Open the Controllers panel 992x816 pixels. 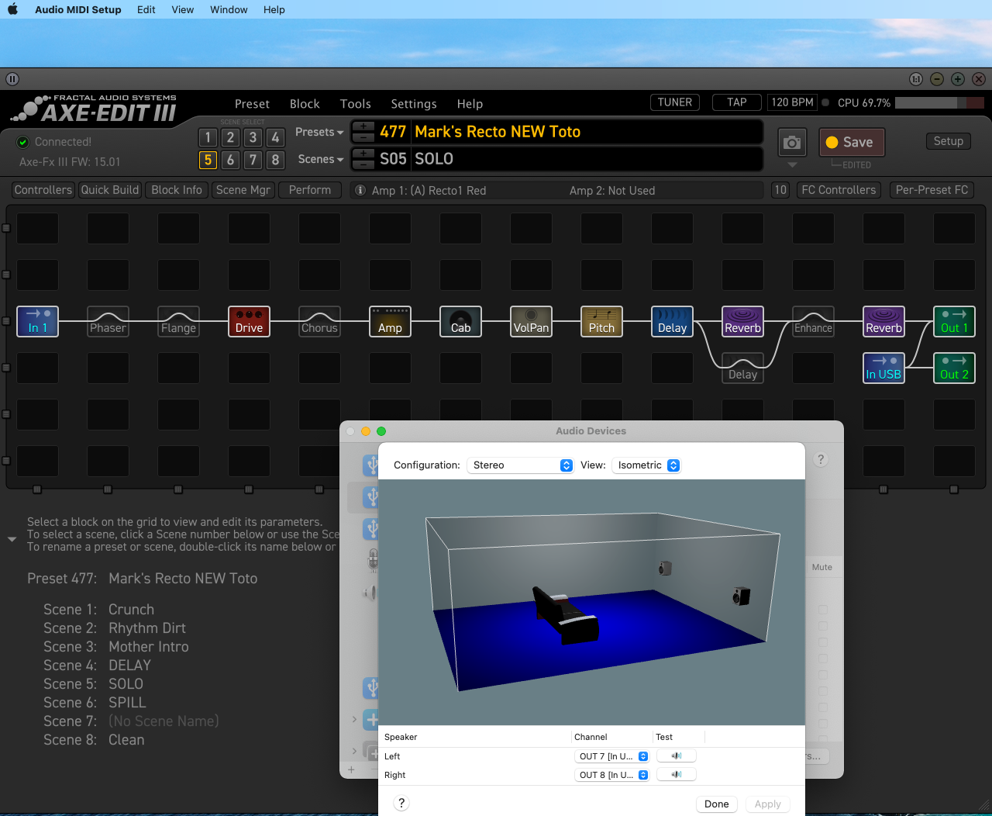pos(43,190)
